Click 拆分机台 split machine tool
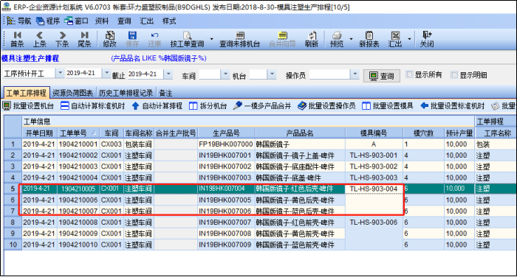The width and height of the screenshot is (517, 277). point(208,106)
